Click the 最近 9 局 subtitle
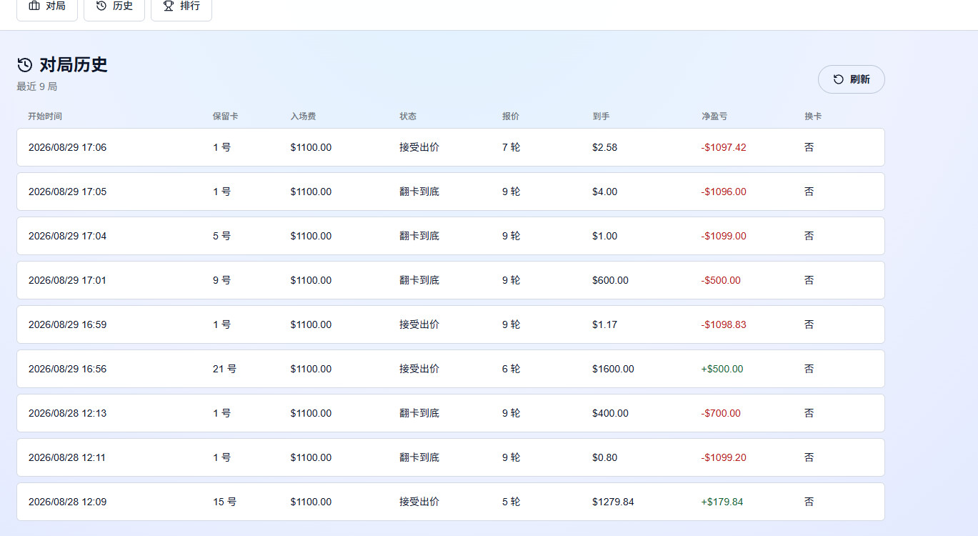 pyautogui.click(x=37, y=86)
